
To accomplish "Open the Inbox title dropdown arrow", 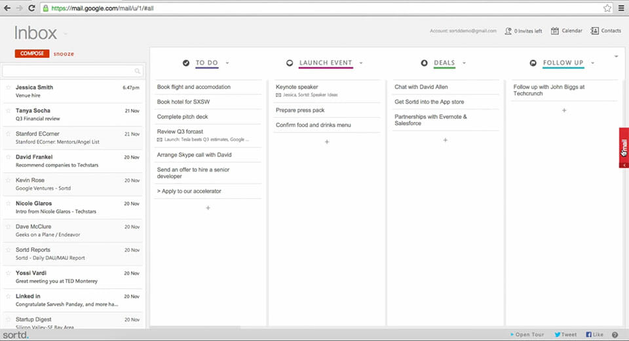I will click(66, 34).
